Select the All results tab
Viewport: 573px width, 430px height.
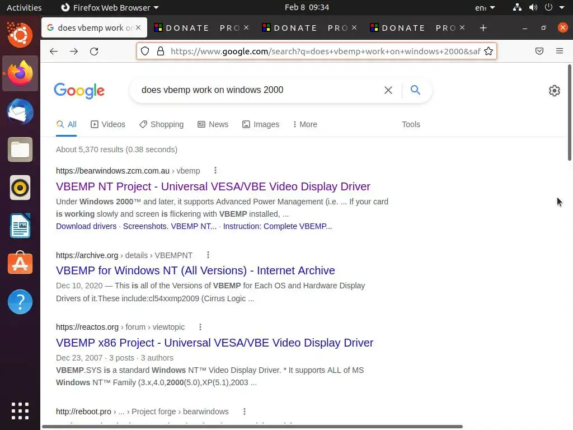(67, 124)
